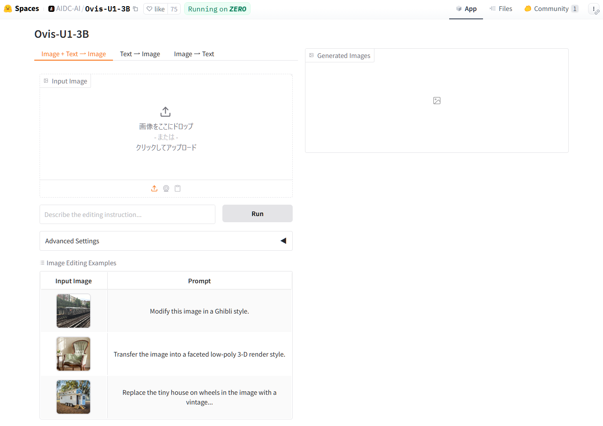Image resolution: width=603 pixels, height=426 pixels.
Task: Copy the space name with copy icon
Action: coord(136,9)
